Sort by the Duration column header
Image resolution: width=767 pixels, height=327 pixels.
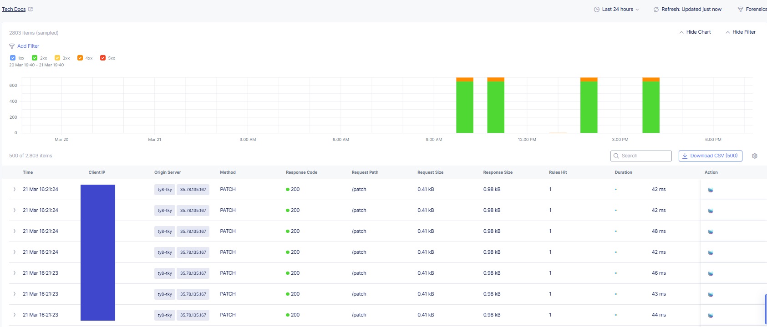(623, 172)
